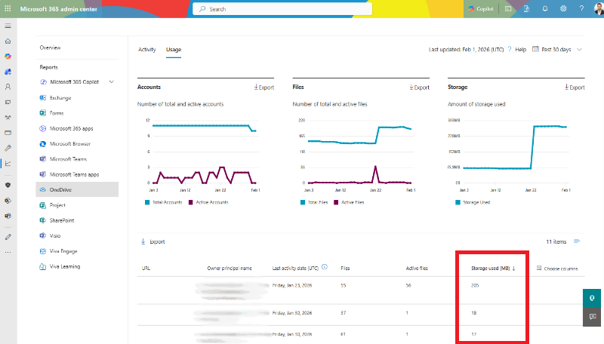Screen dimensions: 604x344
Task: Click the Help link
Action: click(520, 50)
